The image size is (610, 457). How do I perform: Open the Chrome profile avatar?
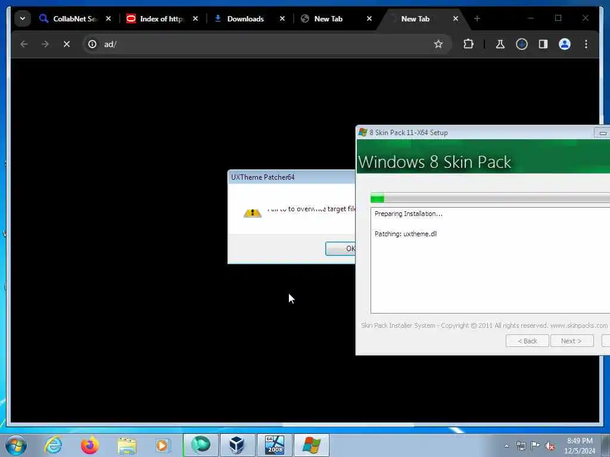565,44
